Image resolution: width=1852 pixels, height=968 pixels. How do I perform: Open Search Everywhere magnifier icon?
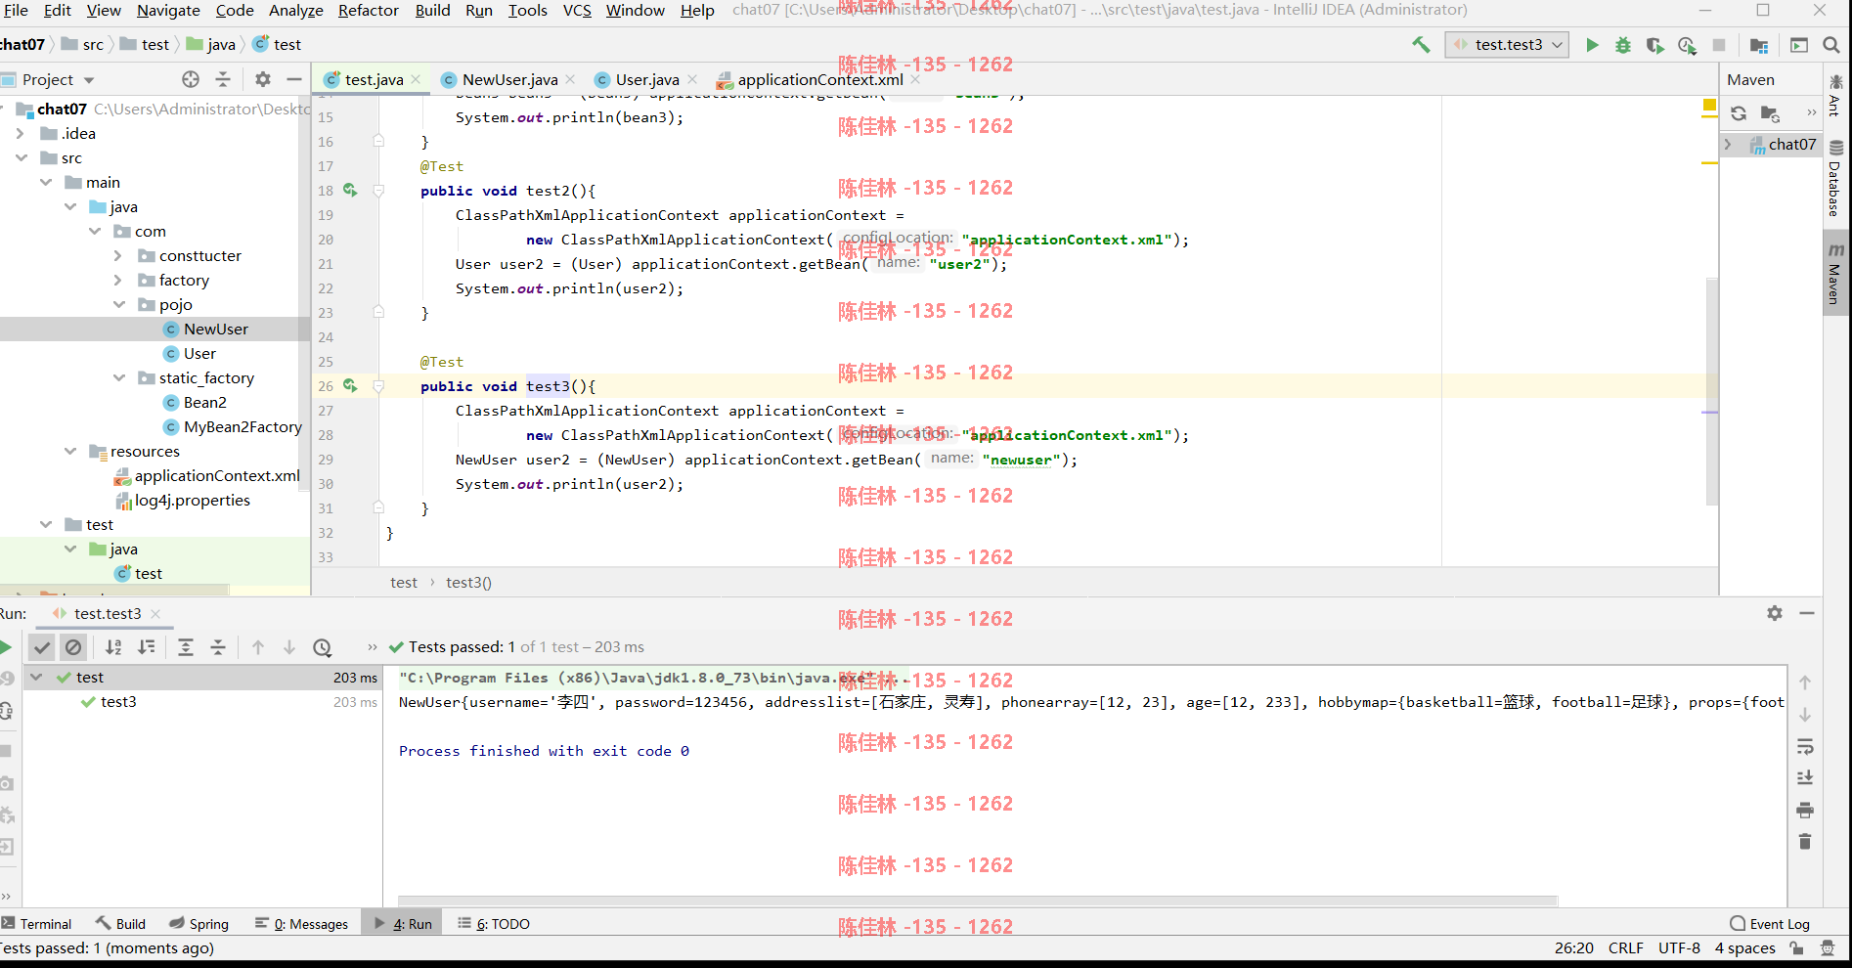[x=1831, y=45]
